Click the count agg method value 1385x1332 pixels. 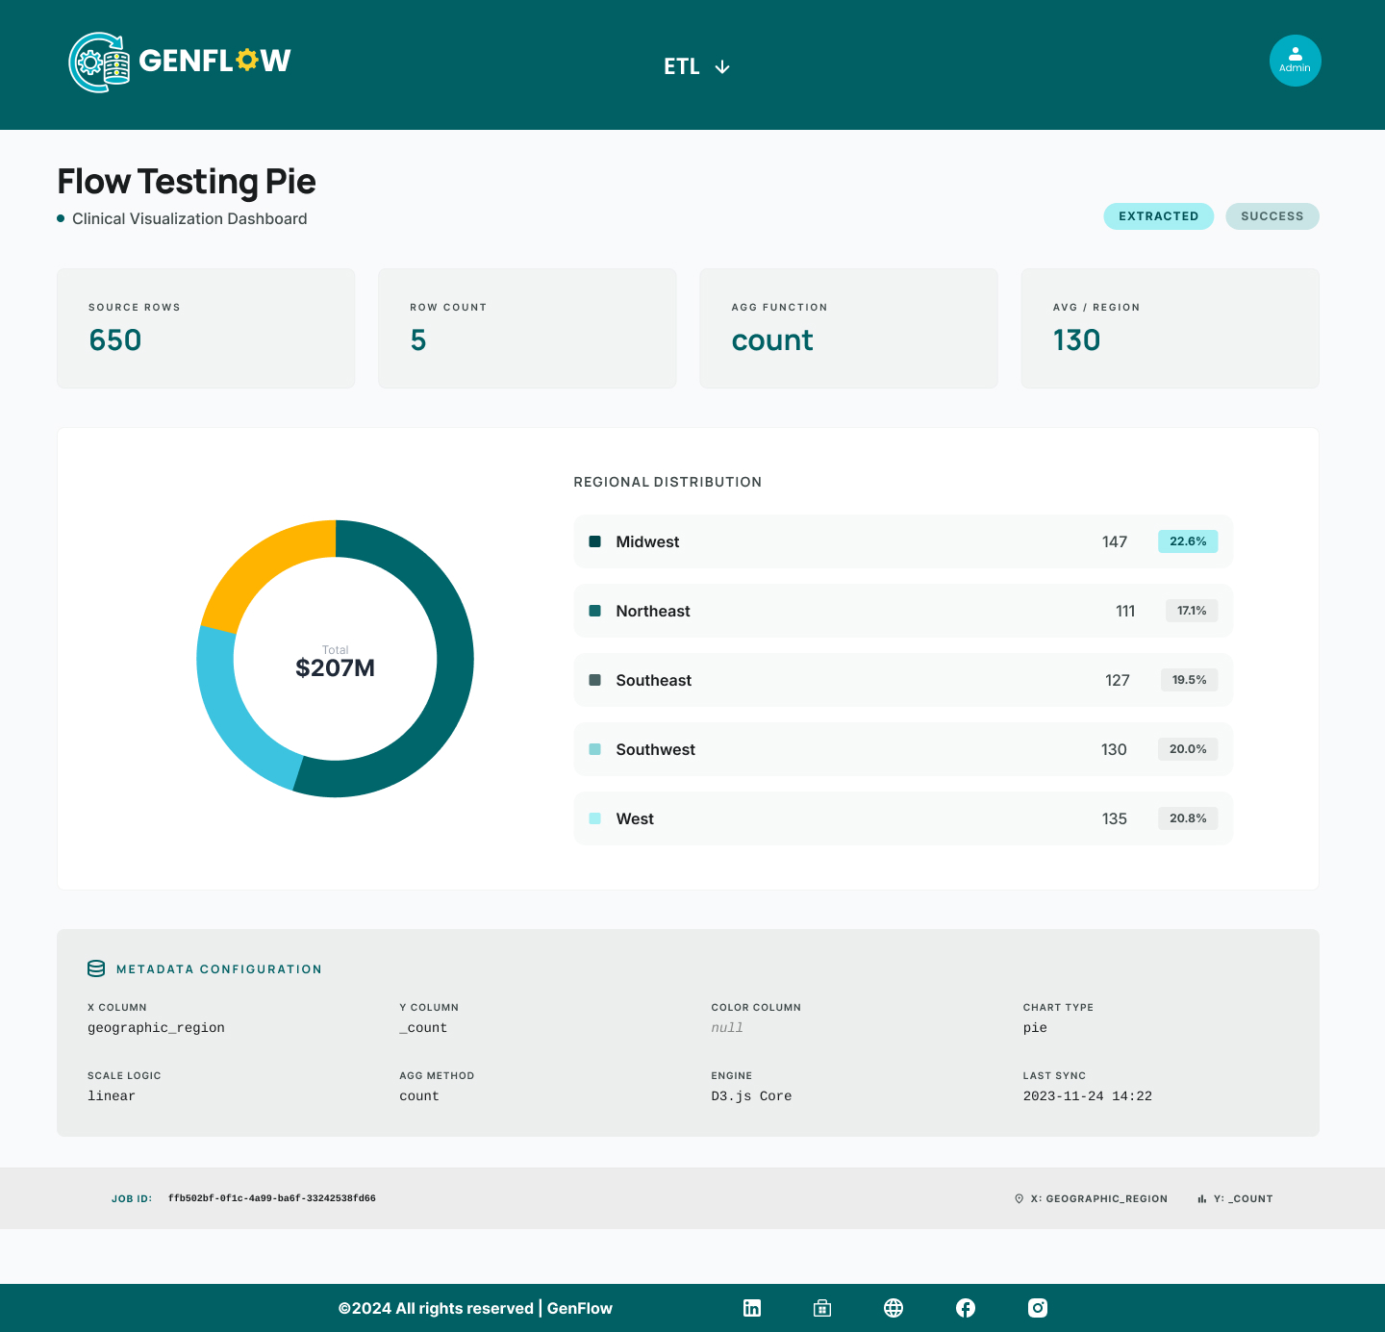pyautogui.click(x=419, y=1096)
